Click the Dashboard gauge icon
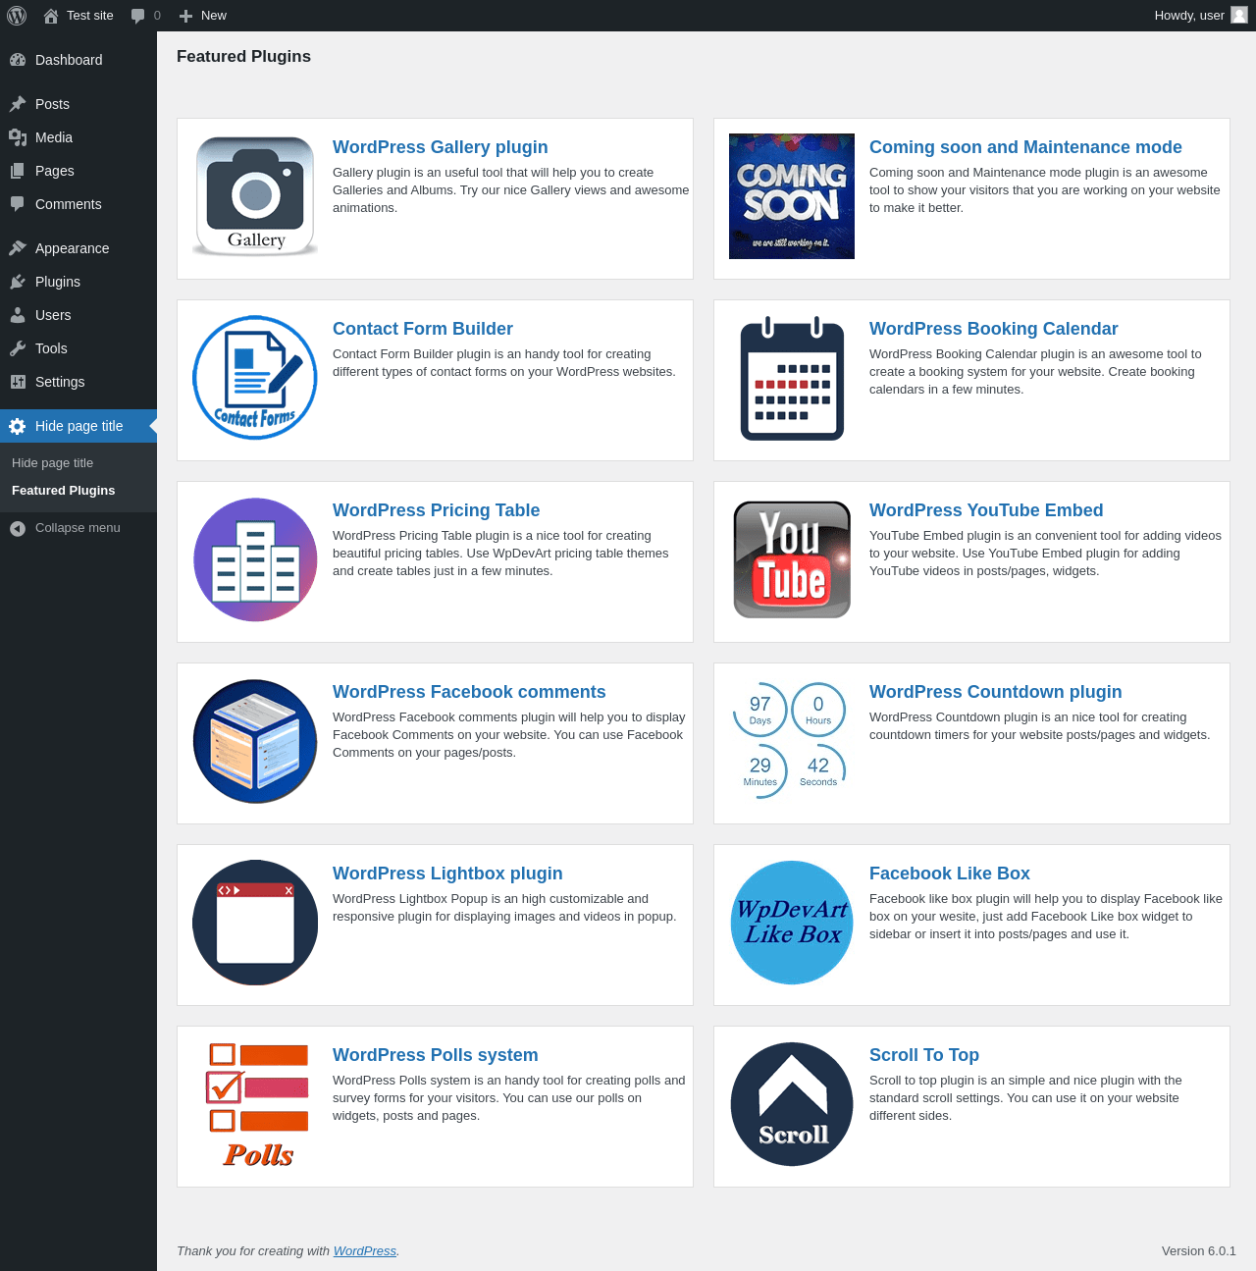Viewport: 1256px width, 1271px height. click(18, 60)
